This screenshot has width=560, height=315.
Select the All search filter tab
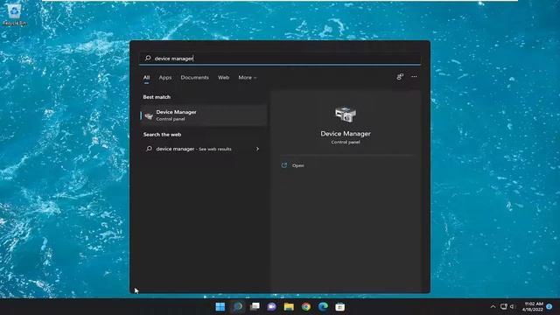(146, 78)
